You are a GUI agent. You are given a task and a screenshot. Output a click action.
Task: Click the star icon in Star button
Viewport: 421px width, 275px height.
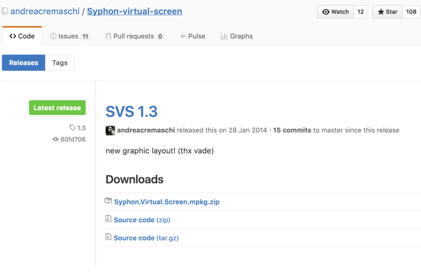381,12
